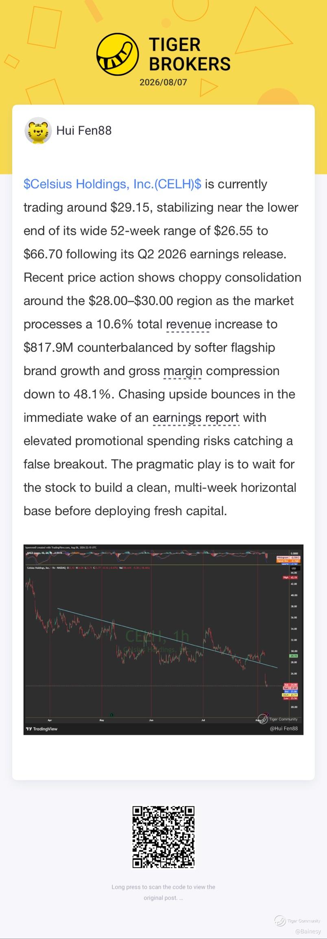The height and width of the screenshot is (939, 327).
Task: Open Hui Fen88's tiger avatar
Action: (38, 131)
